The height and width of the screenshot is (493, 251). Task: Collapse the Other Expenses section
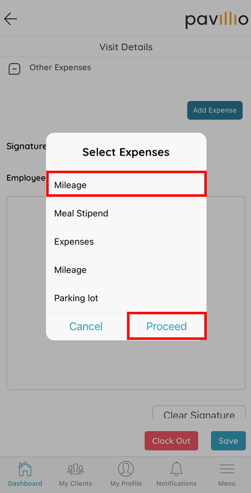pyautogui.click(x=14, y=69)
